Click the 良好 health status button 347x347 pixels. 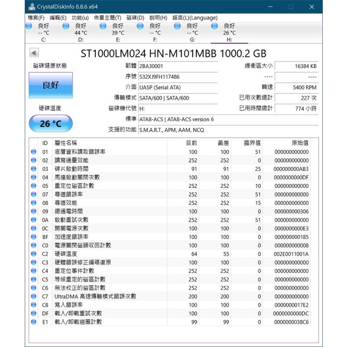[50, 85]
